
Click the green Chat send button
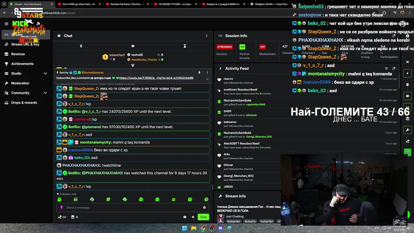(x=203, y=217)
